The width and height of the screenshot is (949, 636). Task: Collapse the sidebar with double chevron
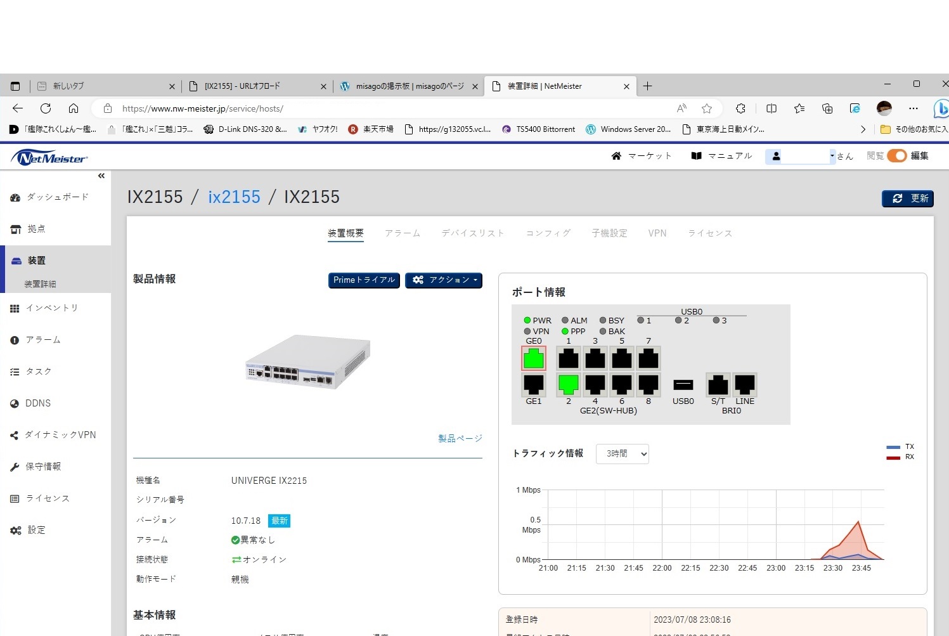click(x=101, y=176)
